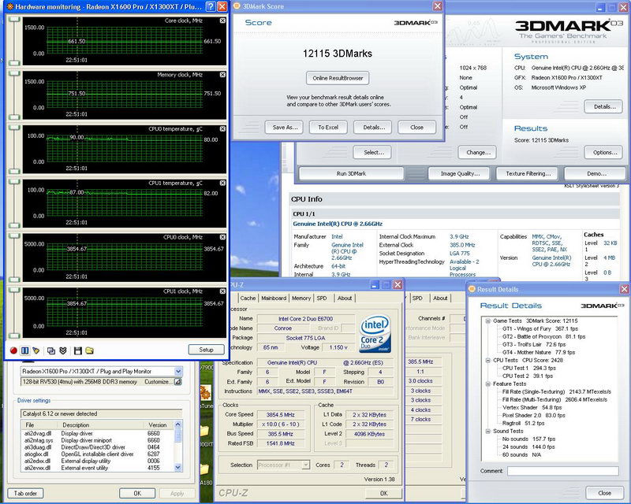Click Details in 3DMark Score dialog

point(374,128)
